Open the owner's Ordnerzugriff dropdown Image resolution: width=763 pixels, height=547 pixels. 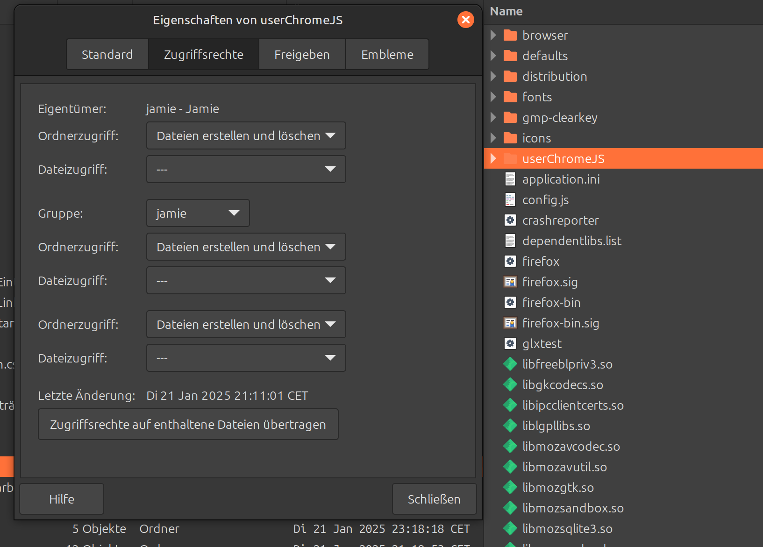tap(246, 136)
